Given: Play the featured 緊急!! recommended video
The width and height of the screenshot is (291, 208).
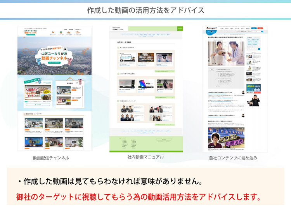Looking at the screenshot, I should (x=38, y=93).
